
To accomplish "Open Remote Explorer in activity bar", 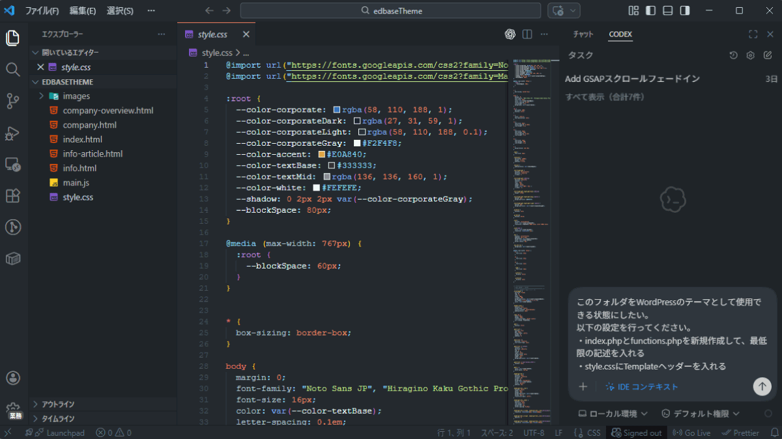I will click(x=12, y=165).
